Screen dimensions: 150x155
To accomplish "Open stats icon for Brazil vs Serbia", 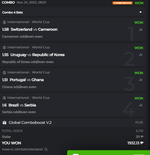I will point(141,105).
